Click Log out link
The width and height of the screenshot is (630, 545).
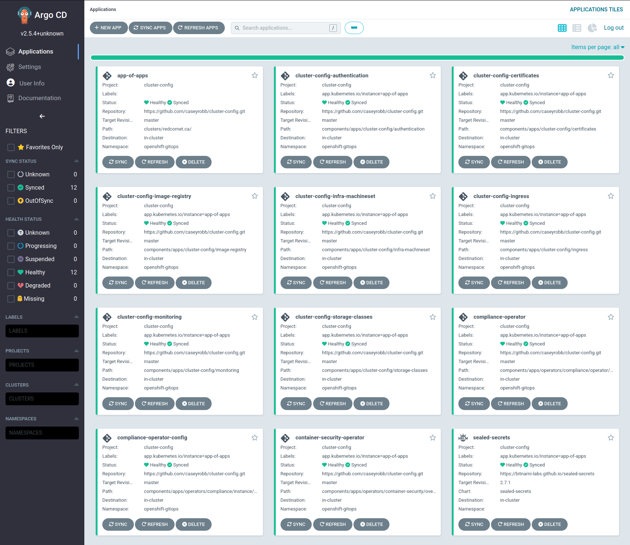pos(613,28)
